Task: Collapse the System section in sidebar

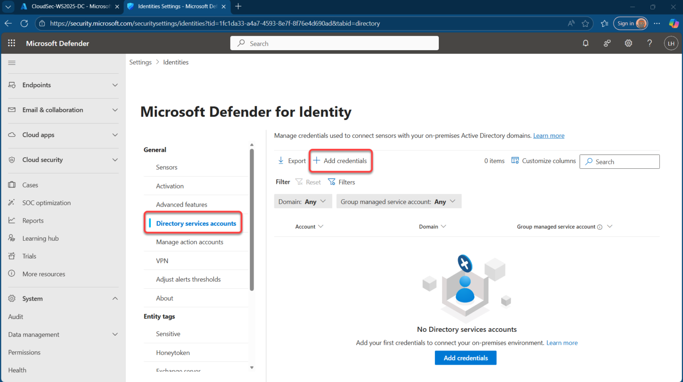Action: click(x=115, y=298)
